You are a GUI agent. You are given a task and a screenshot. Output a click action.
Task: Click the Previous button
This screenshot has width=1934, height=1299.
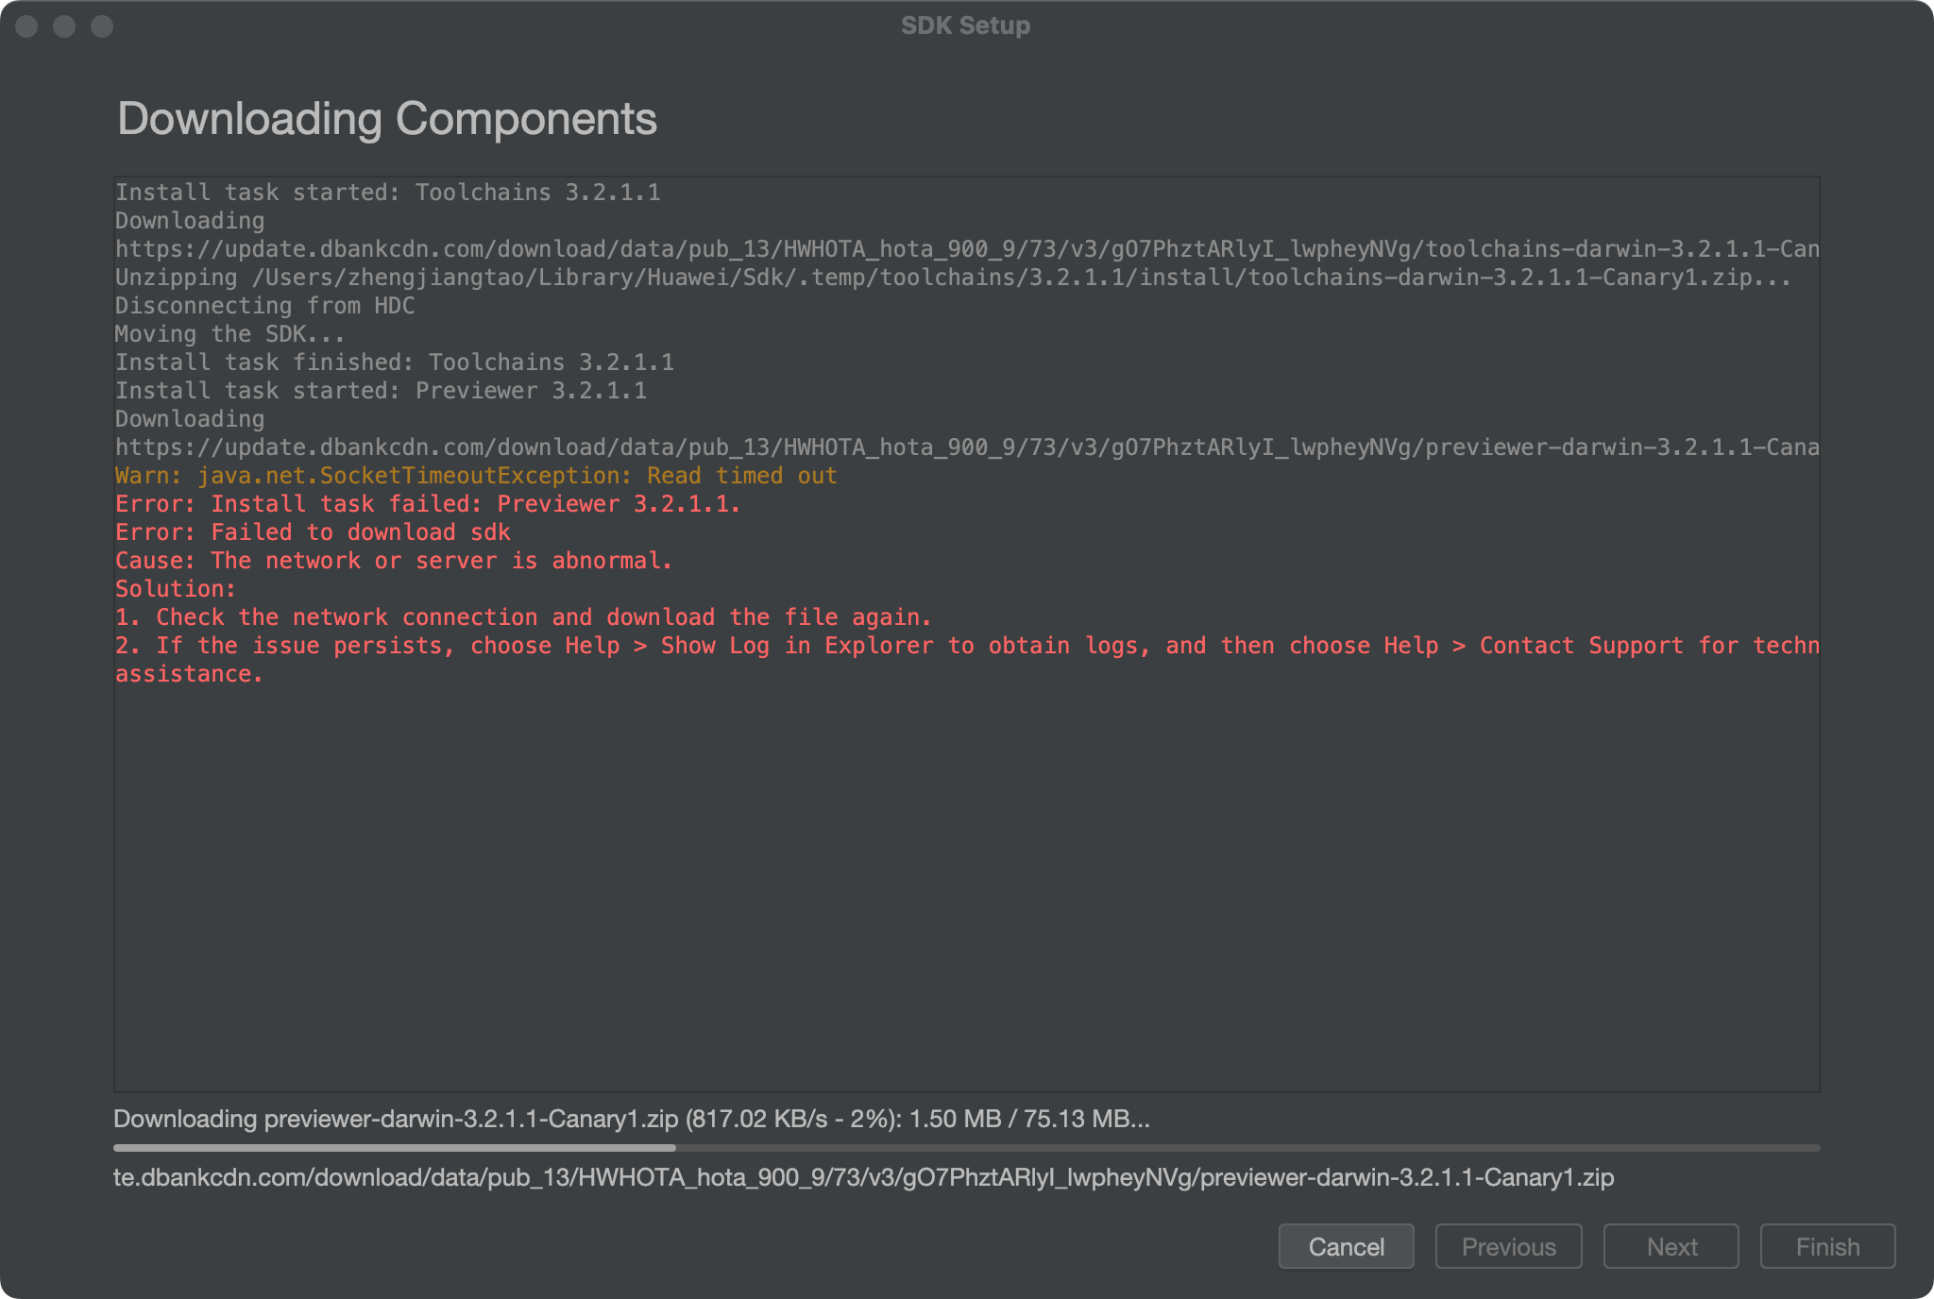[x=1508, y=1246]
